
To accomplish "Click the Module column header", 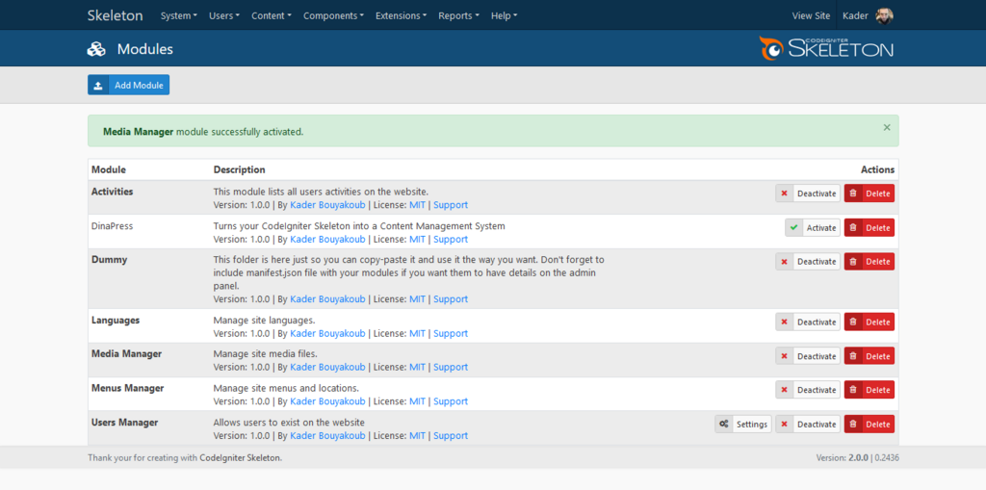I will tap(109, 169).
